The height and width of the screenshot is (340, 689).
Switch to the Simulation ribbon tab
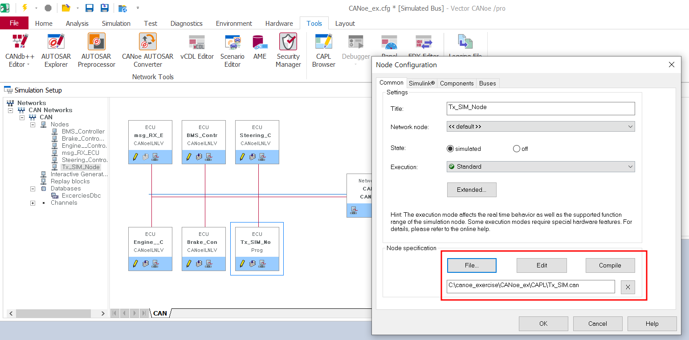(x=116, y=24)
